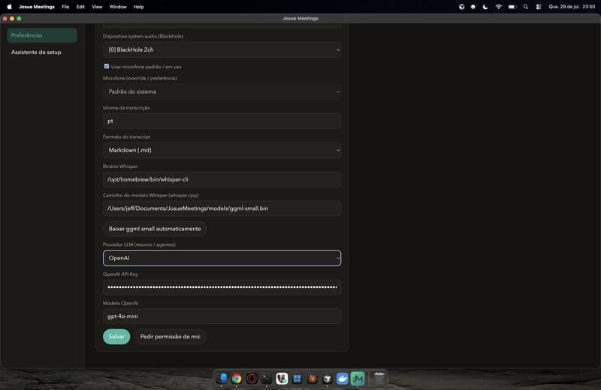Open Terminal from the Dock
Screen dimensions: 601x390
click(x=267, y=379)
